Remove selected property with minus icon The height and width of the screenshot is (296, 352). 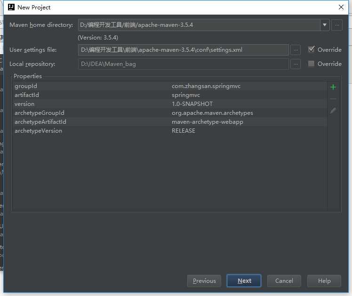[333, 99]
